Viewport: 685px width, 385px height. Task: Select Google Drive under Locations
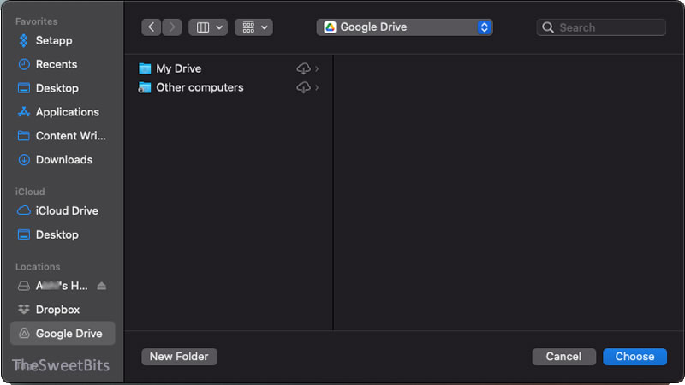[63, 334]
